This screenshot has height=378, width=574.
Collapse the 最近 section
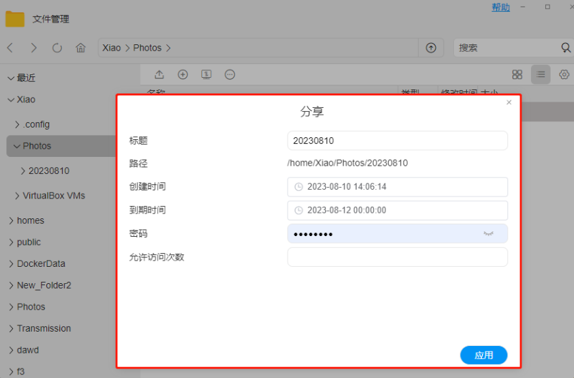point(11,78)
